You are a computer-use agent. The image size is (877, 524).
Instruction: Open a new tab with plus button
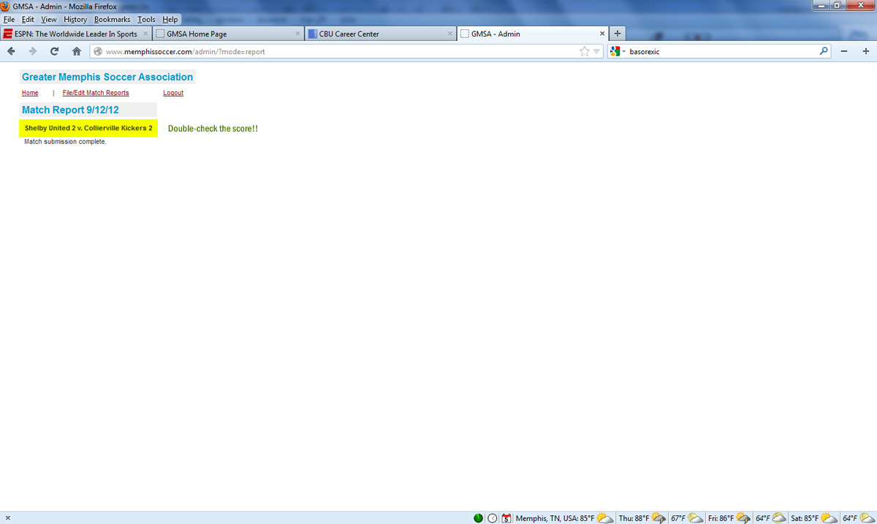[618, 34]
